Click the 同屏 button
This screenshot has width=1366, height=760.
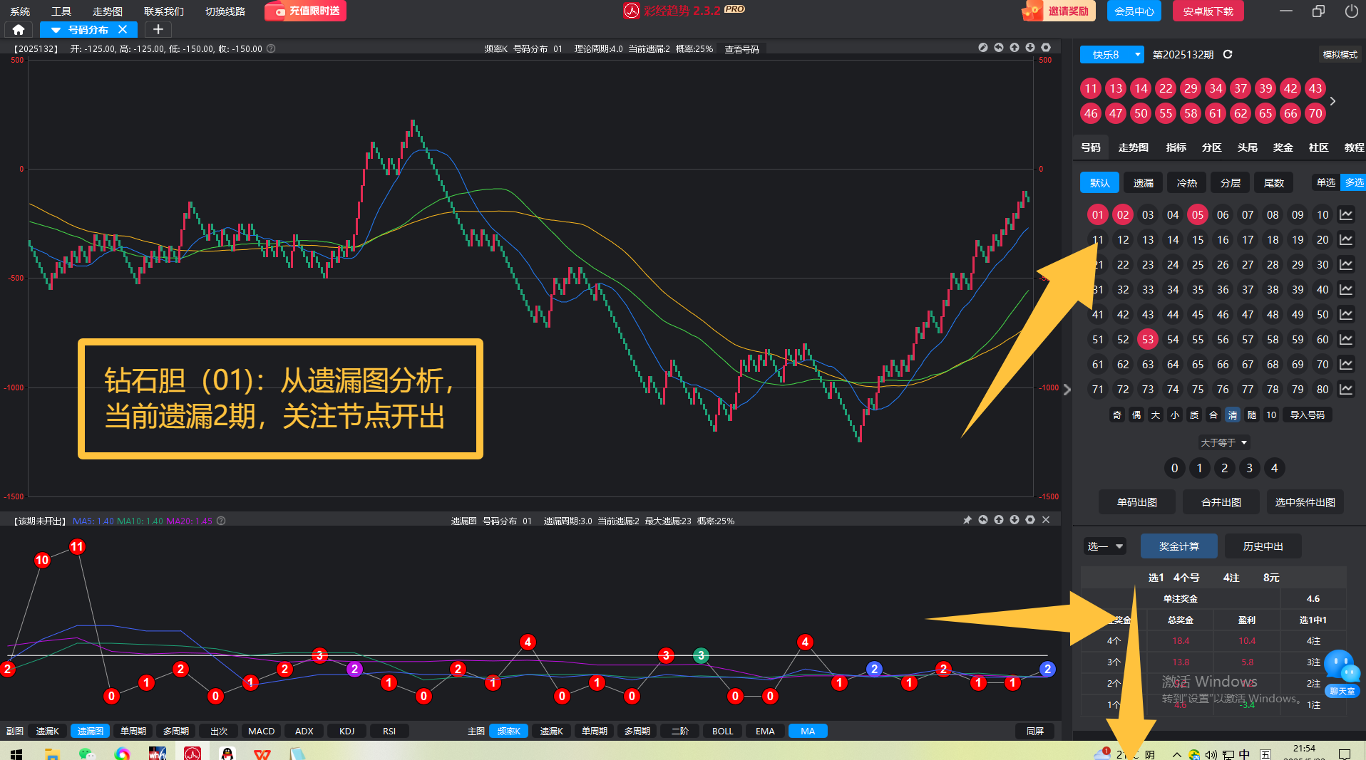1035,731
